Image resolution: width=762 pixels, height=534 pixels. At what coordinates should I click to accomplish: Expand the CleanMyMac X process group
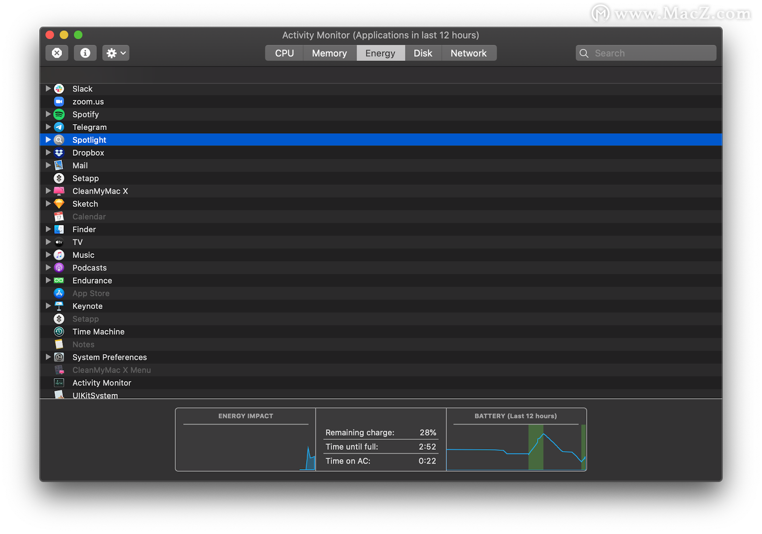48,191
